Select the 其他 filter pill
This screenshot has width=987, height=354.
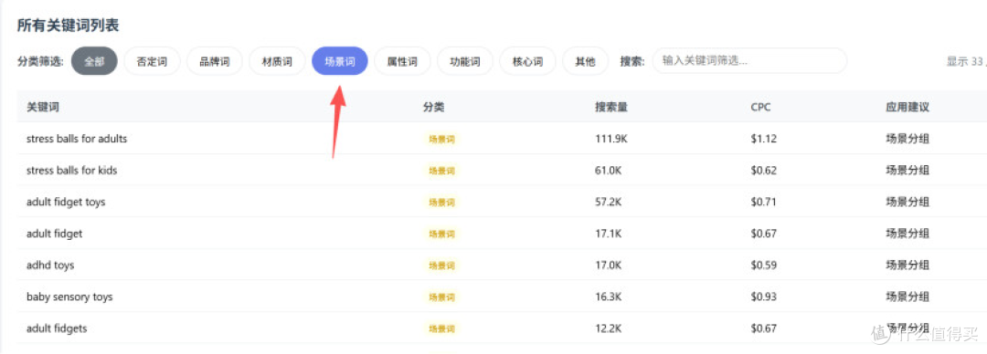(586, 62)
